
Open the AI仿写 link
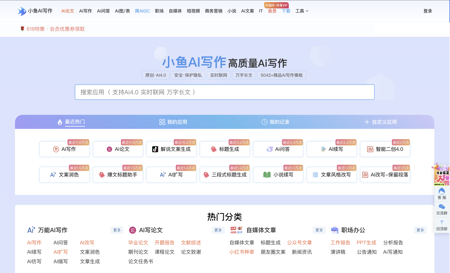coord(34,261)
